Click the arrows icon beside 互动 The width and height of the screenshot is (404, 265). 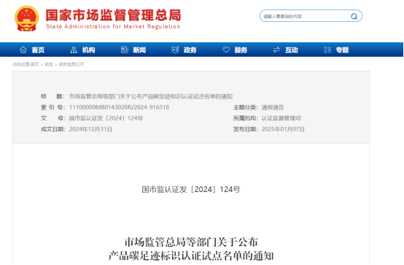pyautogui.click(x=276, y=50)
